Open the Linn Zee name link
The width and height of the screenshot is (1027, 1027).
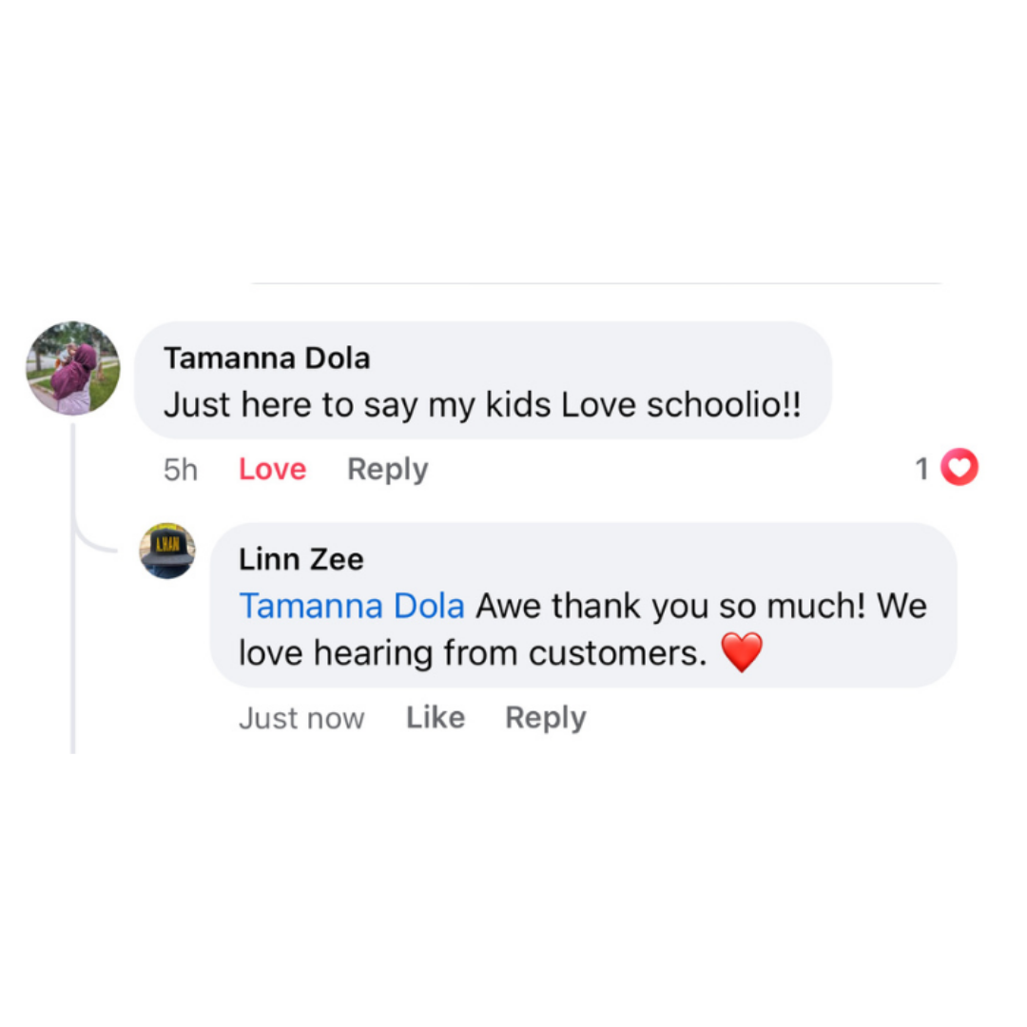pos(301,559)
